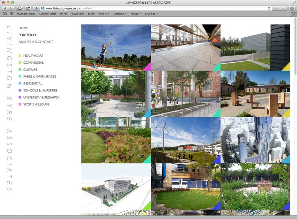Click the purple UNIVERSITY & RESEARCH swatch
Image resolution: width=297 pixels, height=219 pixels.
(x=20, y=97)
